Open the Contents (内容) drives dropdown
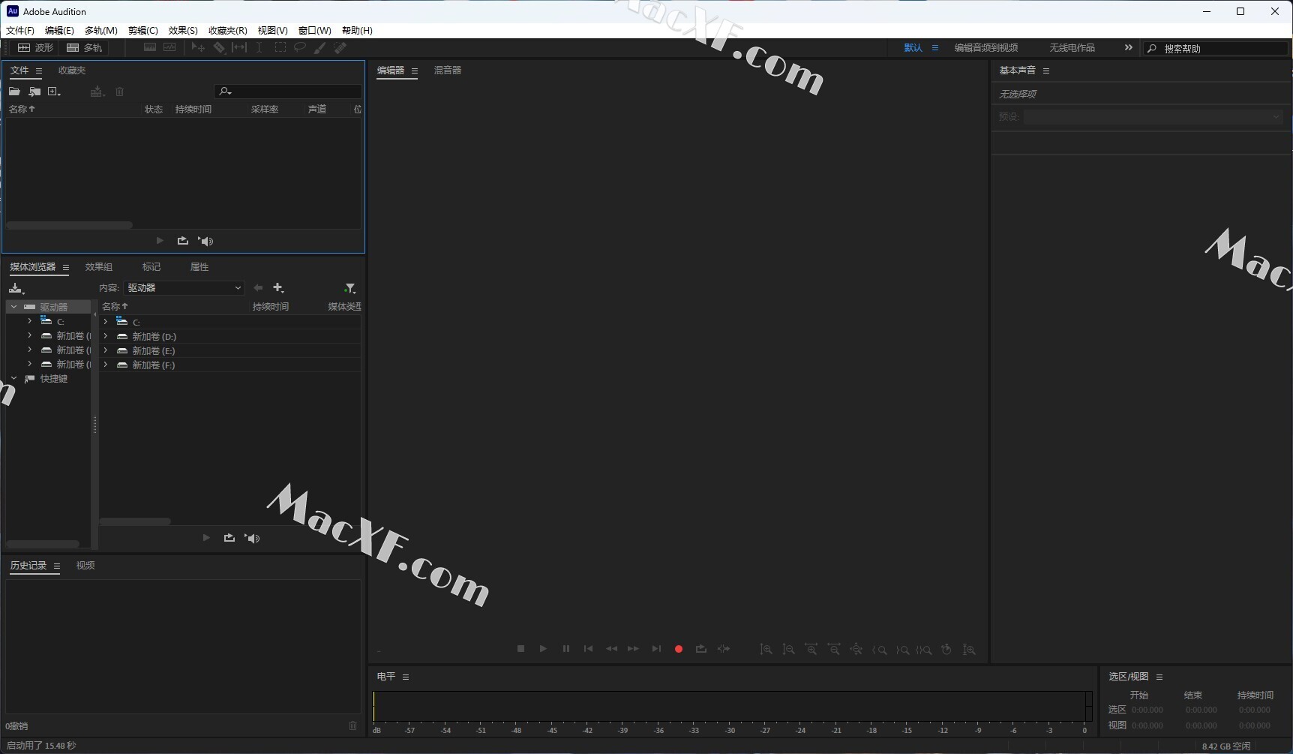The image size is (1293, 754). [184, 288]
